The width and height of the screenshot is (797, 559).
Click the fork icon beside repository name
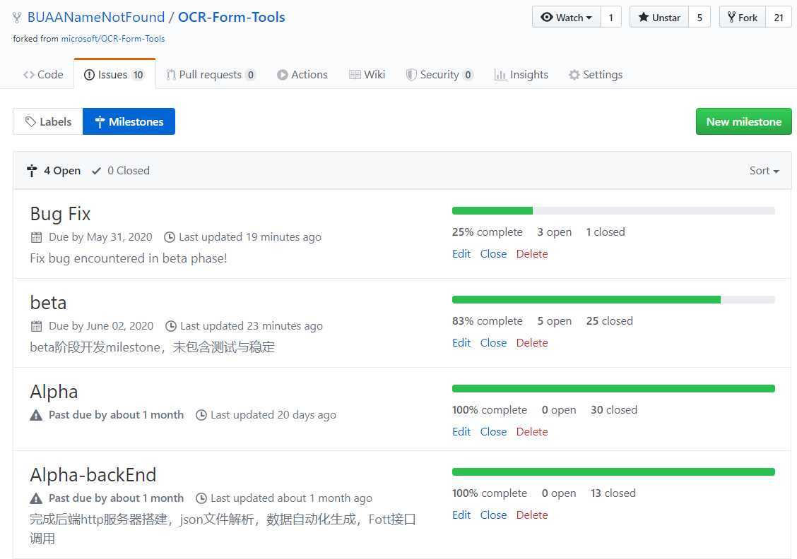(x=17, y=18)
